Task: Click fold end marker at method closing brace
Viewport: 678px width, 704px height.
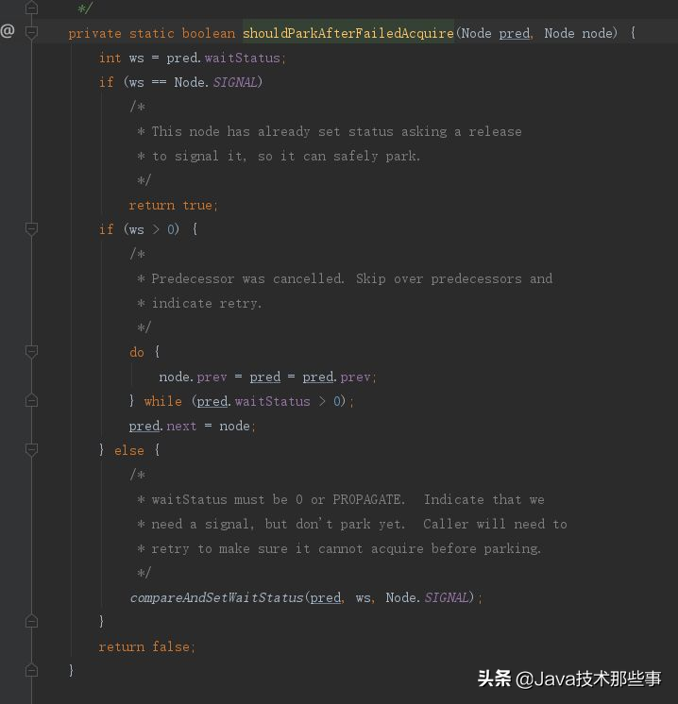Action: click(31, 670)
